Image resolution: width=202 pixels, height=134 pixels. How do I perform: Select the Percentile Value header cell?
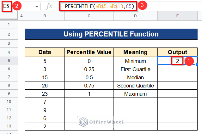(89, 52)
